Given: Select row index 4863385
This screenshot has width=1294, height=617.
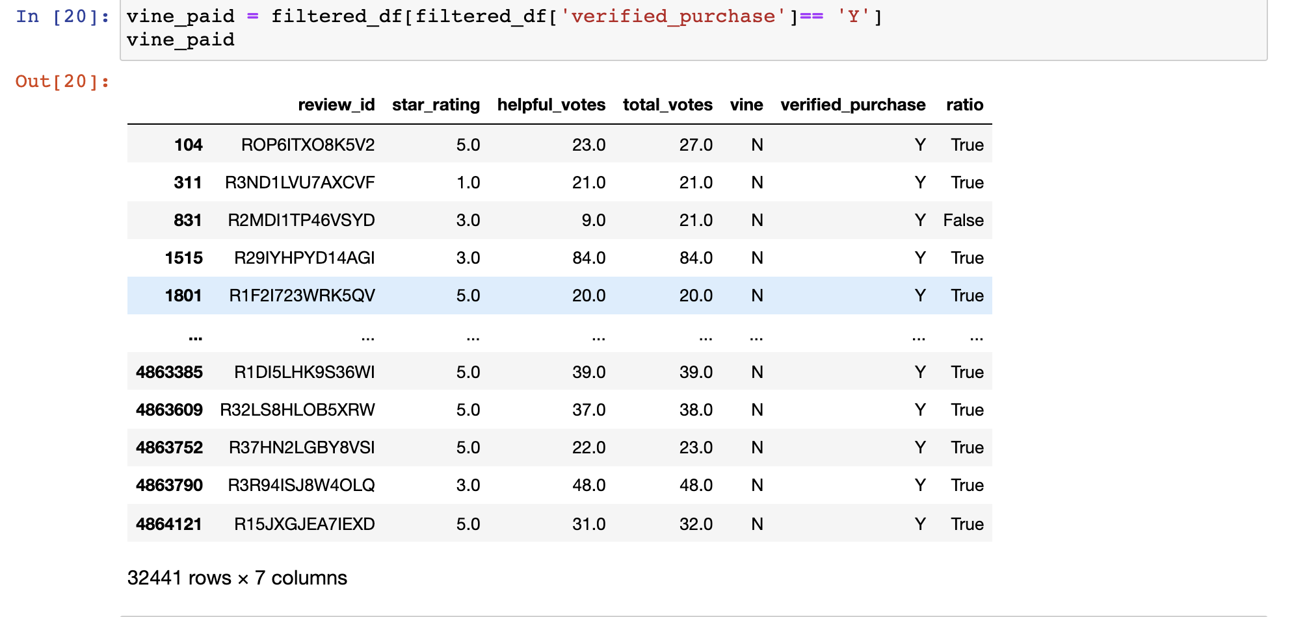Looking at the screenshot, I should 169,372.
